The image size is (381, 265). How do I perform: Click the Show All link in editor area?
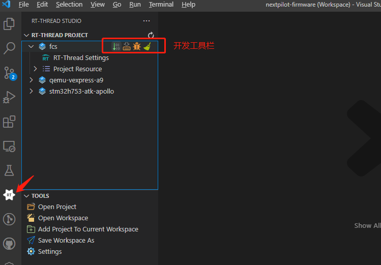pos(367,226)
